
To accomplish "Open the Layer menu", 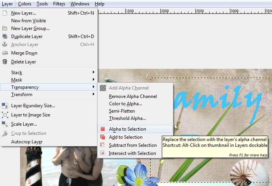I will [7, 4].
